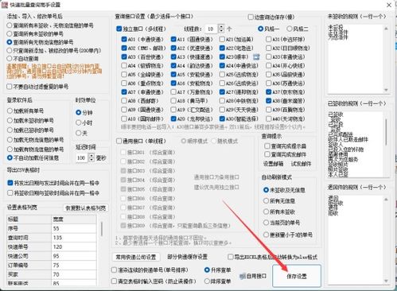Viewport: 397px width, 291px height.
Task: Open 部分快递缓存设置
Action: click(x=188, y=257)
